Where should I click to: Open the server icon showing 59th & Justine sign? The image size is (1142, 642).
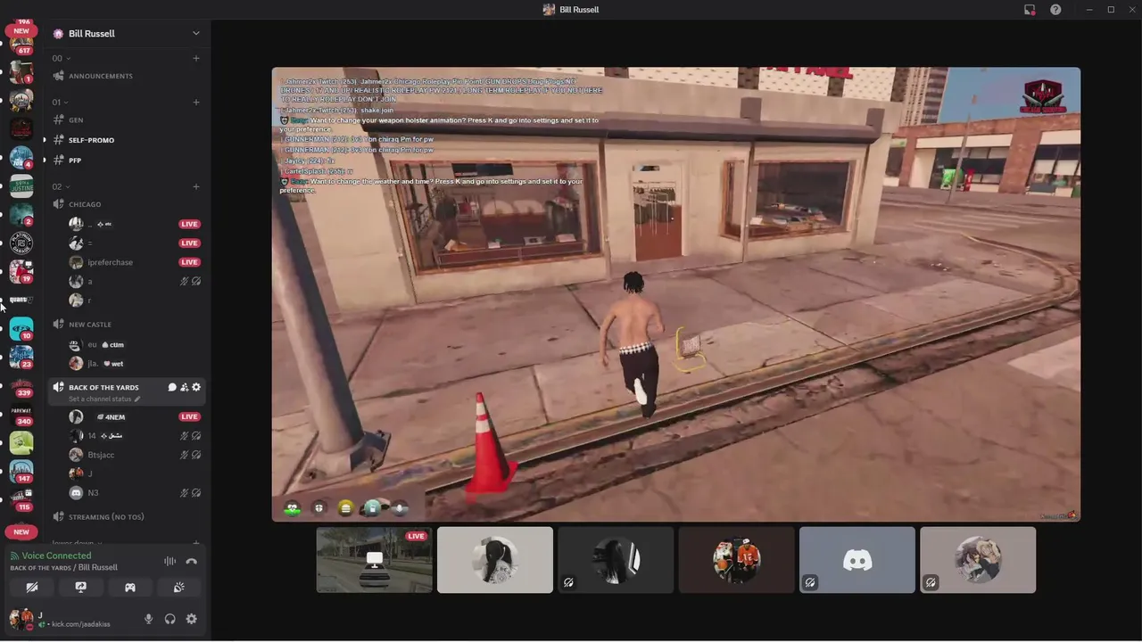coord(21,186)
